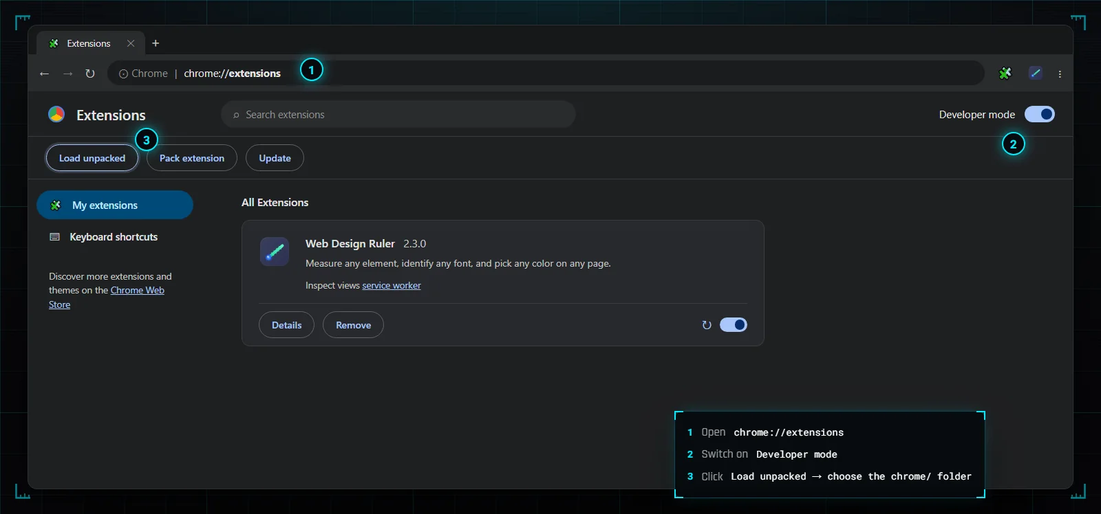Disable the Web Design Ruler extension toggle

734,324
